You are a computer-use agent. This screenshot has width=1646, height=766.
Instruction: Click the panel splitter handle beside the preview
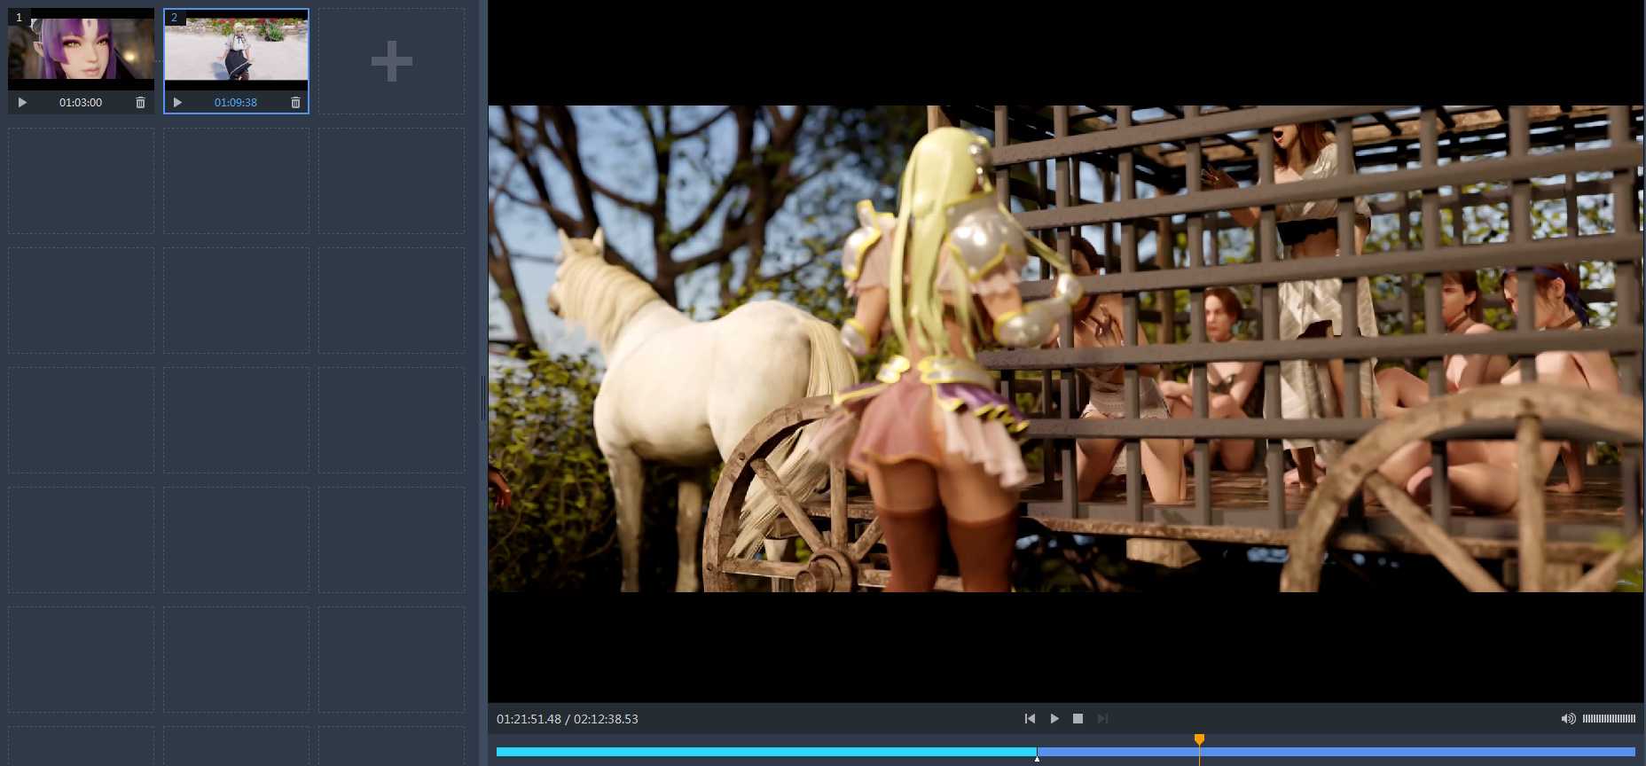point(483,398)
